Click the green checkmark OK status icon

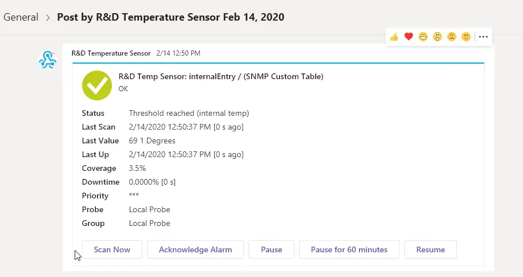tap(96, 85)
